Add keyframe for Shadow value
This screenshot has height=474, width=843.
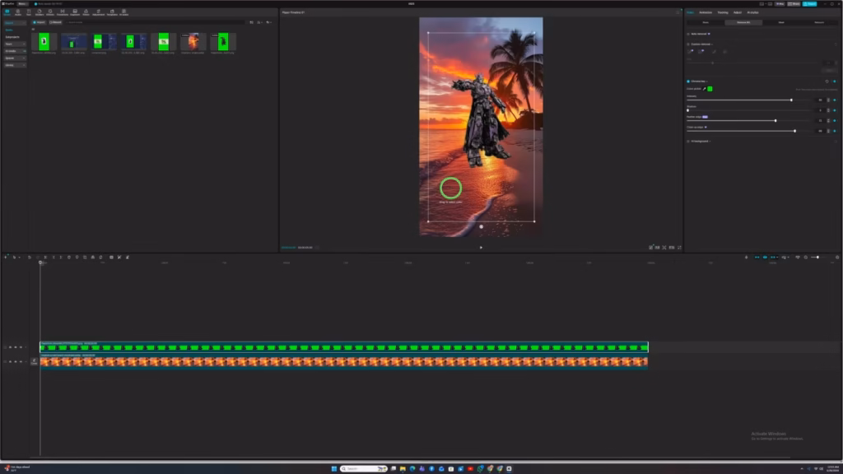pyautogui.click(x=835, y=110)
